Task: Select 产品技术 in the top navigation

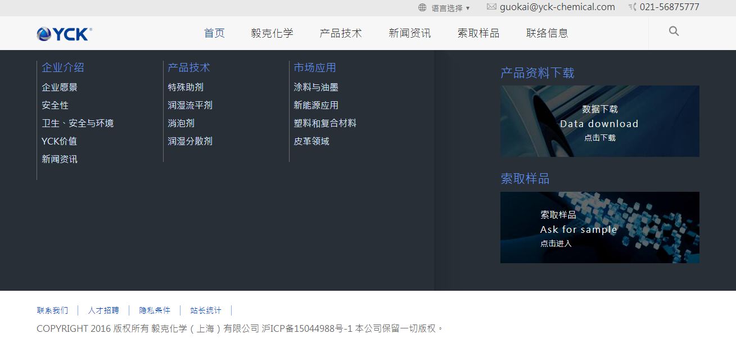Action: click(x=341, y=33)
